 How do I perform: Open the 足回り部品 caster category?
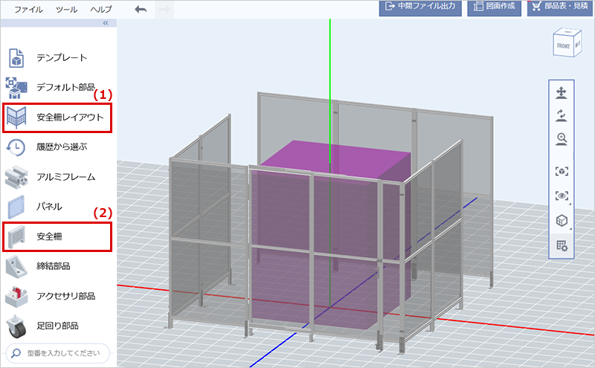coord(58,326)
